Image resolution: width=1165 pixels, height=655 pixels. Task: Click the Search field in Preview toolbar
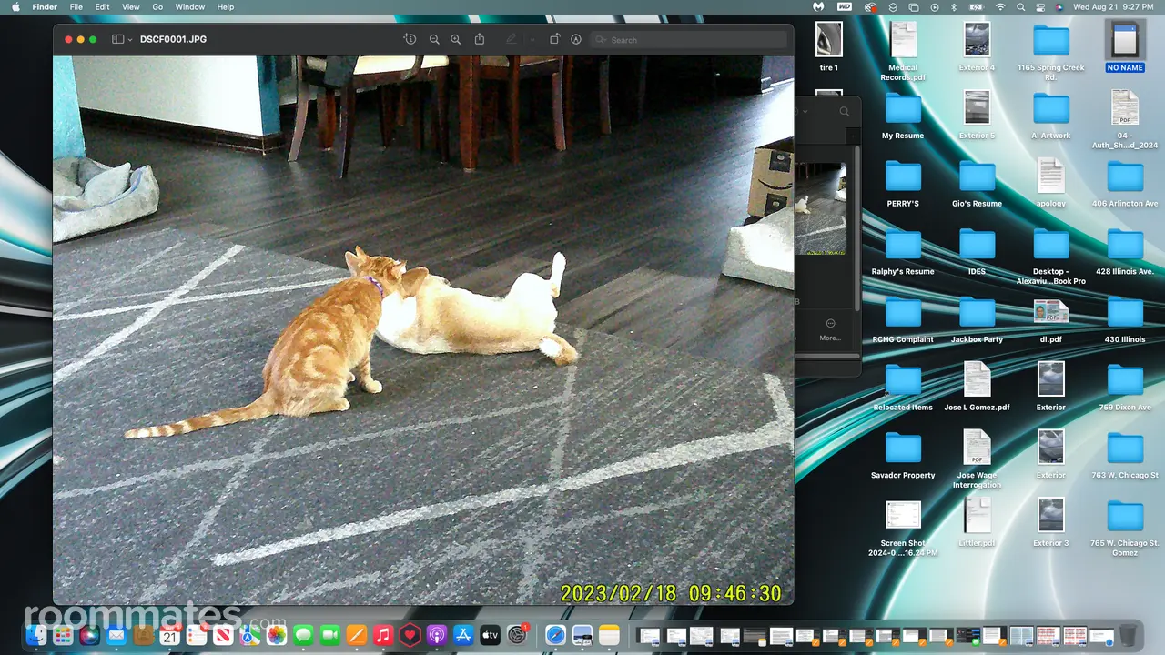click(x=689, y=40)
